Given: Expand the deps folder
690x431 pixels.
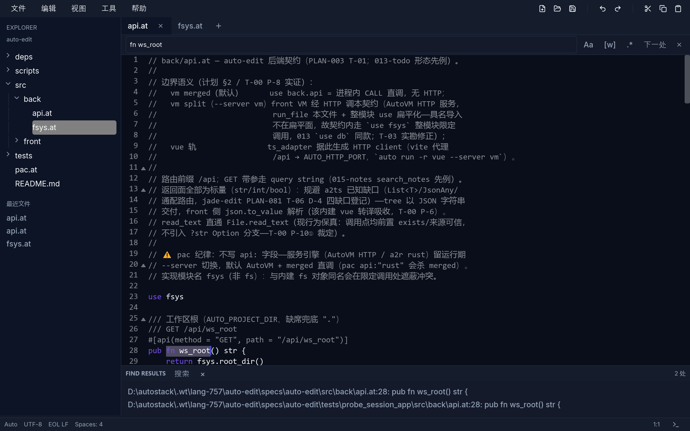Looking at the screenshot, I should tap(8, 55).
